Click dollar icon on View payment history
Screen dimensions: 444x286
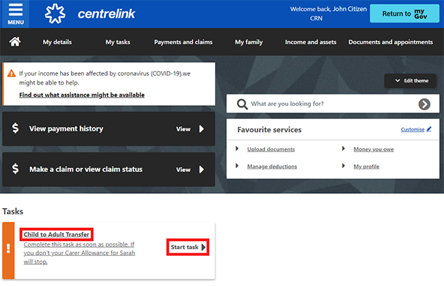[x=15, y=128]
